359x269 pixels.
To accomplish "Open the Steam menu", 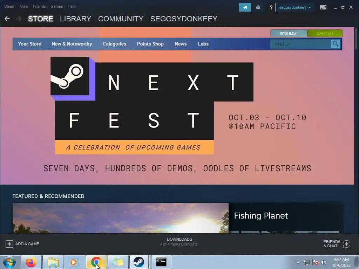I will click(x=9, y=6).
